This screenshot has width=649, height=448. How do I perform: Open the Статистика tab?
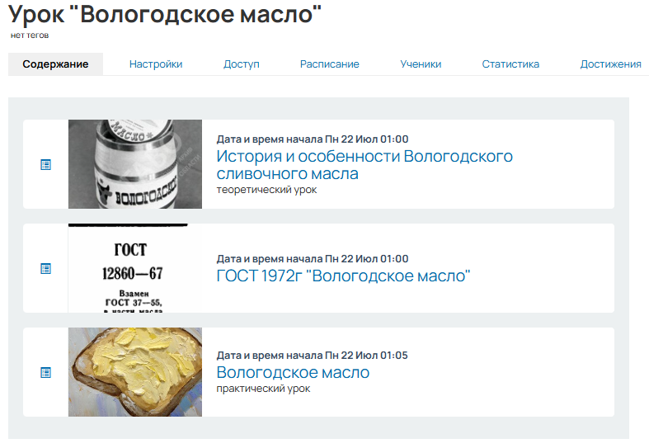(510, 64)
